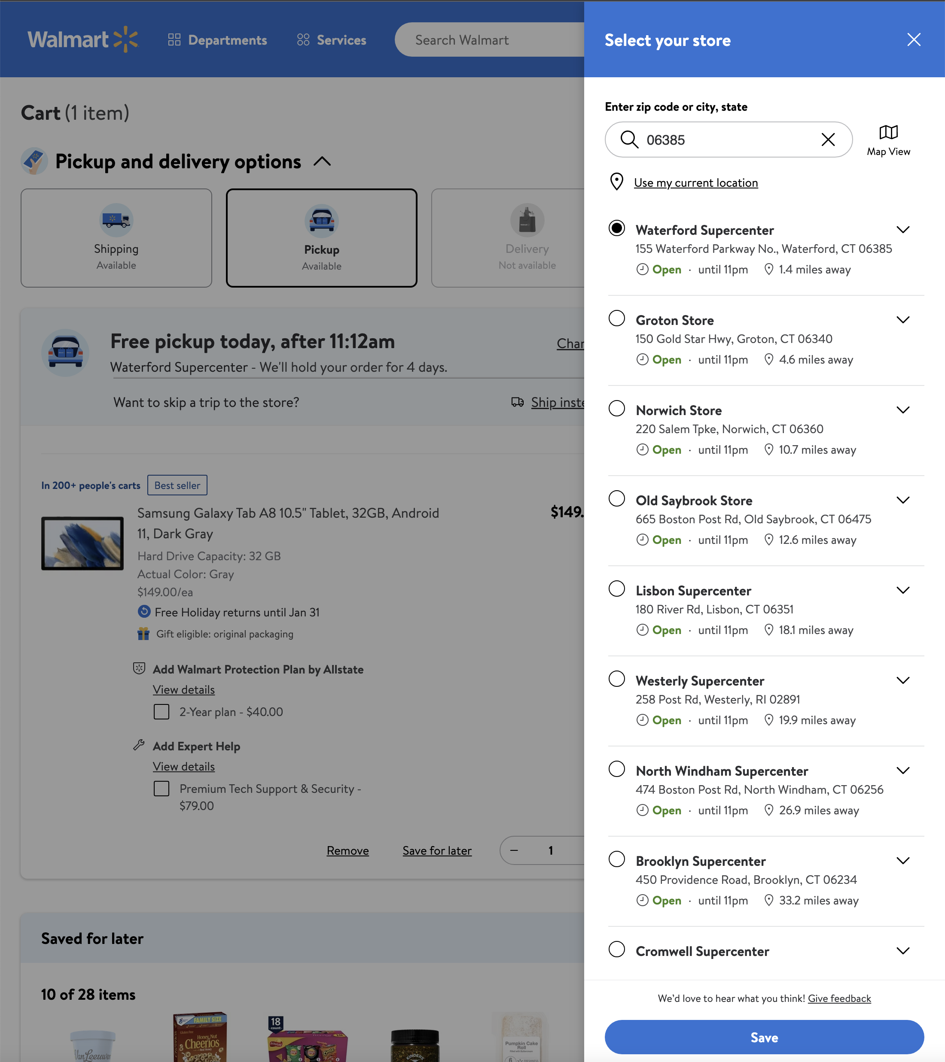
Task: Expand Cromwell Supercenter details
Action: (x=903, y=951)
